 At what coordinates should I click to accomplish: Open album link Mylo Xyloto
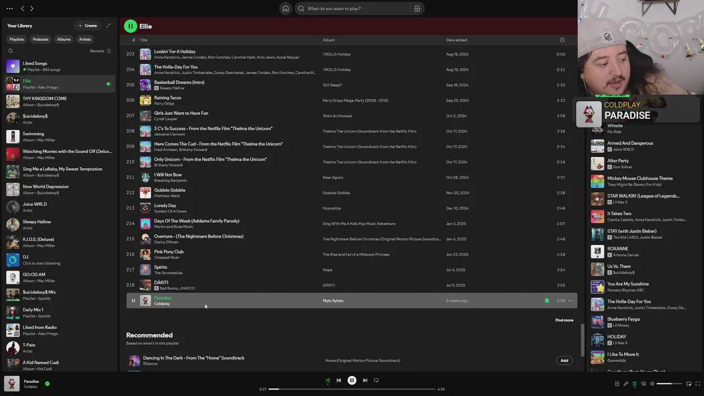click(333, 300)
